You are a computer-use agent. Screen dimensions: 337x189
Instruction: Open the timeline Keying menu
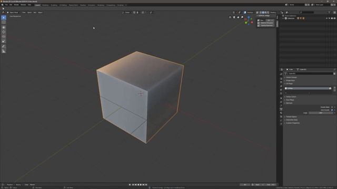coord(18,185)
